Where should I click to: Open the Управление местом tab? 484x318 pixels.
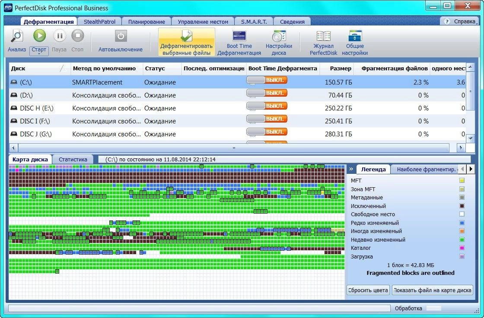(x=203, y=22)
